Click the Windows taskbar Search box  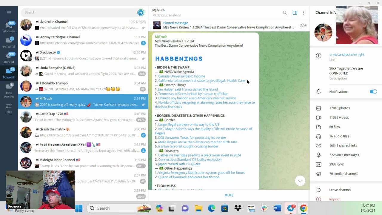click(x=119, y=208)
